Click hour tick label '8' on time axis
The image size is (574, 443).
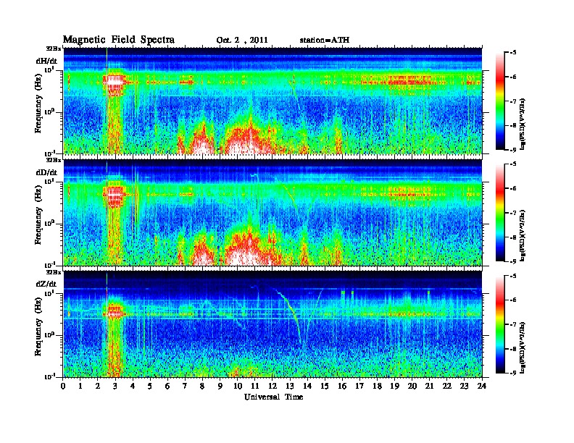coord(202,386)
